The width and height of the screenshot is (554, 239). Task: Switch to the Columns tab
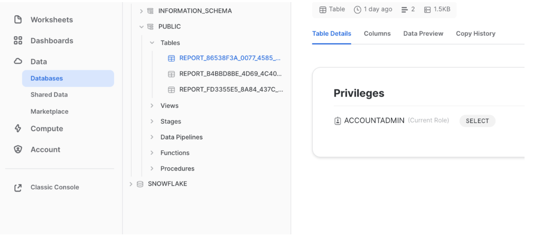point(377,34)
